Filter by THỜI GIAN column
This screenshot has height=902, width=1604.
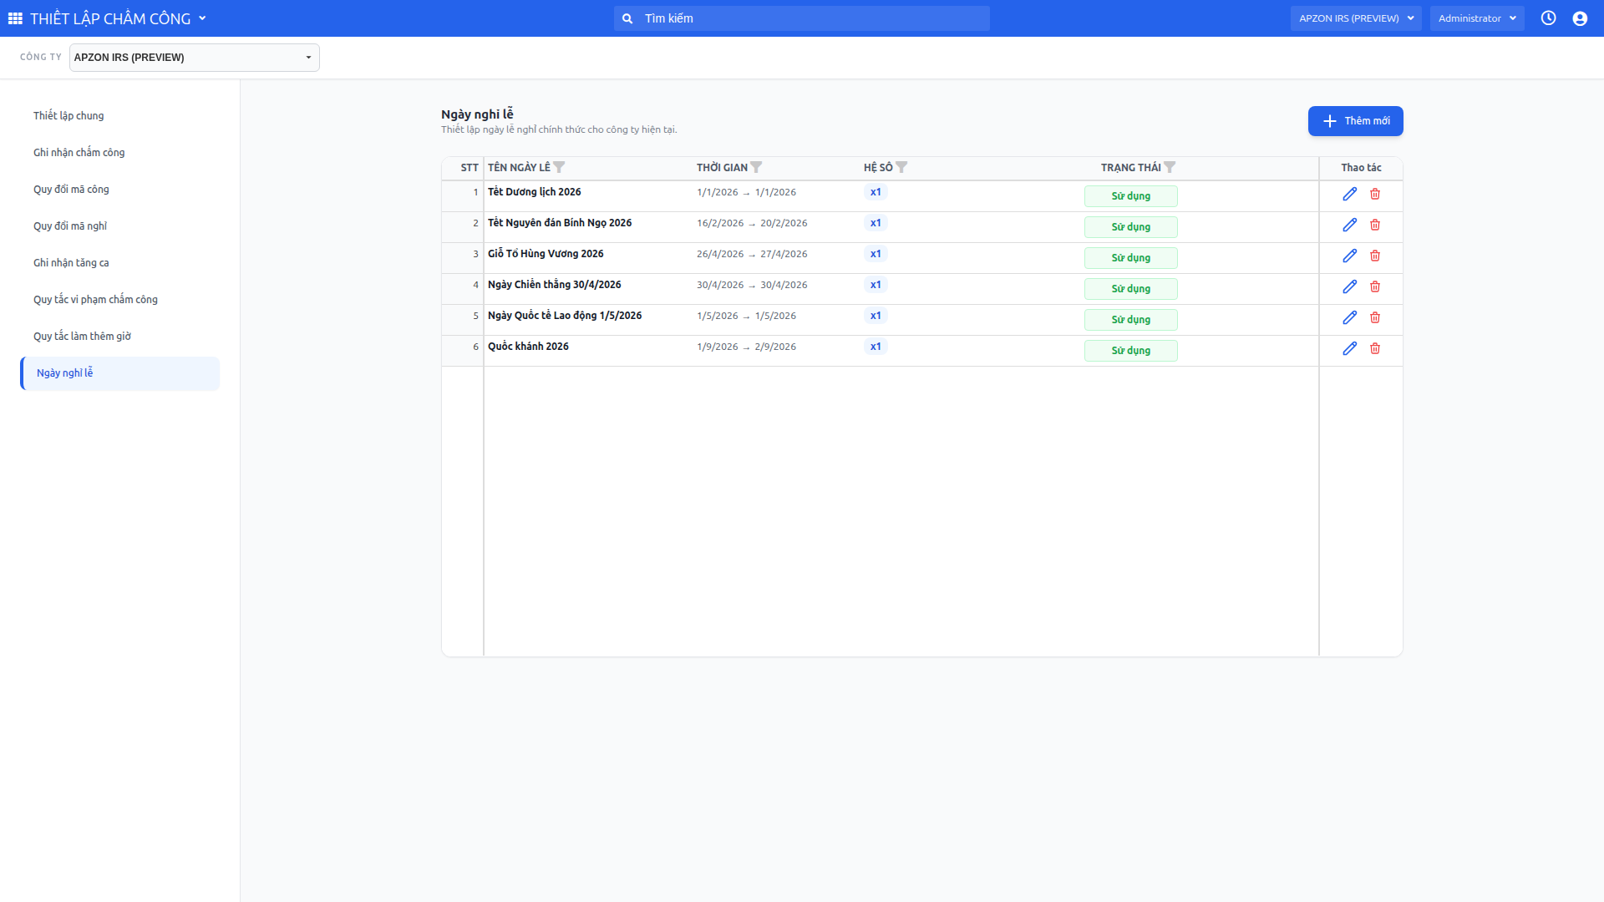click(756, 167)
